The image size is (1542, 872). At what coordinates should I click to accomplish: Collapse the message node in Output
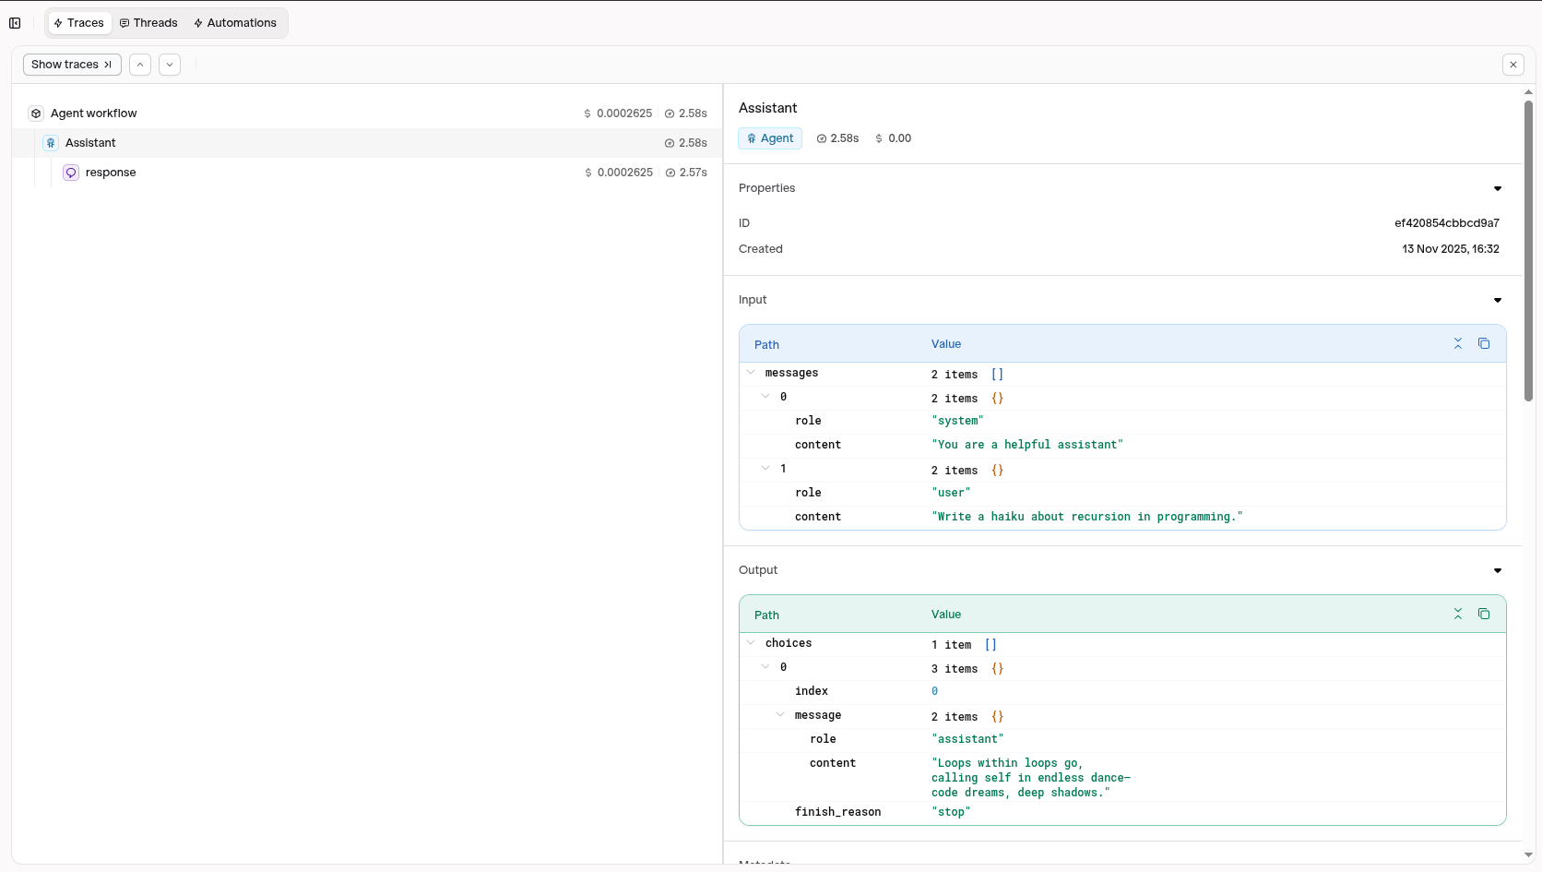tap(780, 715)
